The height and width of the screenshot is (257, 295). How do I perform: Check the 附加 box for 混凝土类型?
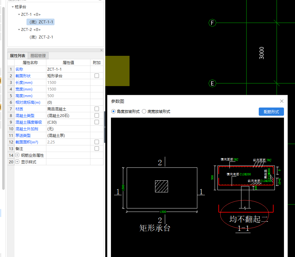click(97, 115)
